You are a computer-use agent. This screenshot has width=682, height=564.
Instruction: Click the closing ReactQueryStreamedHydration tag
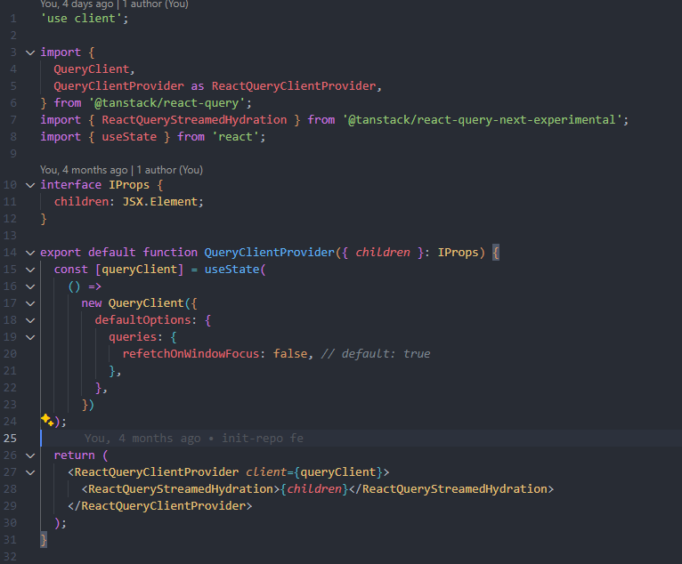click(x=451, y=489)
